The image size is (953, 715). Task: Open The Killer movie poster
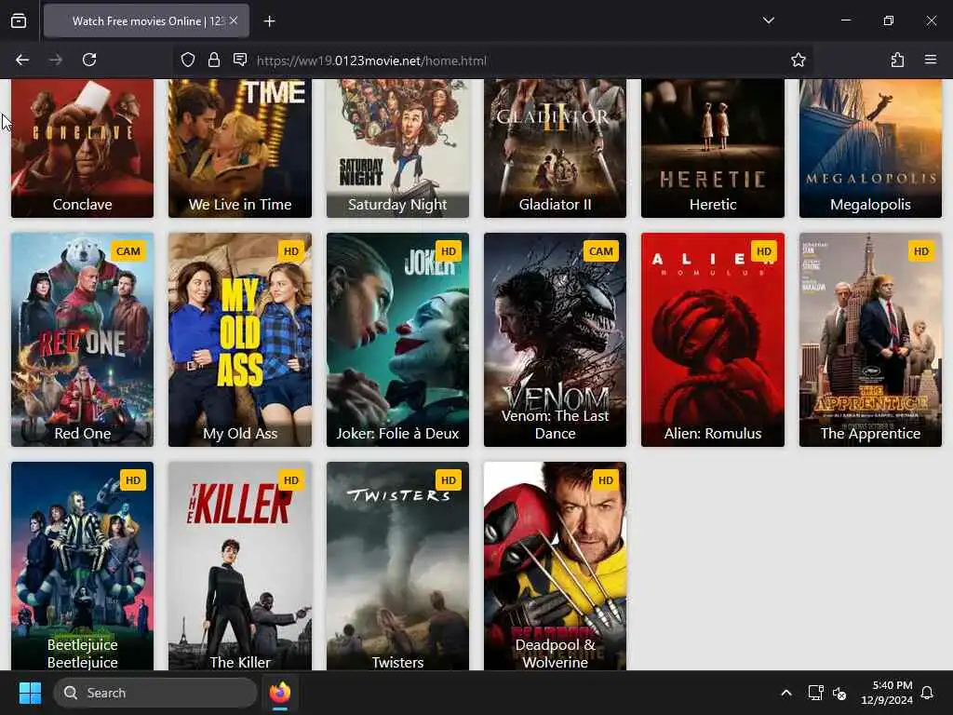(240, 566)
